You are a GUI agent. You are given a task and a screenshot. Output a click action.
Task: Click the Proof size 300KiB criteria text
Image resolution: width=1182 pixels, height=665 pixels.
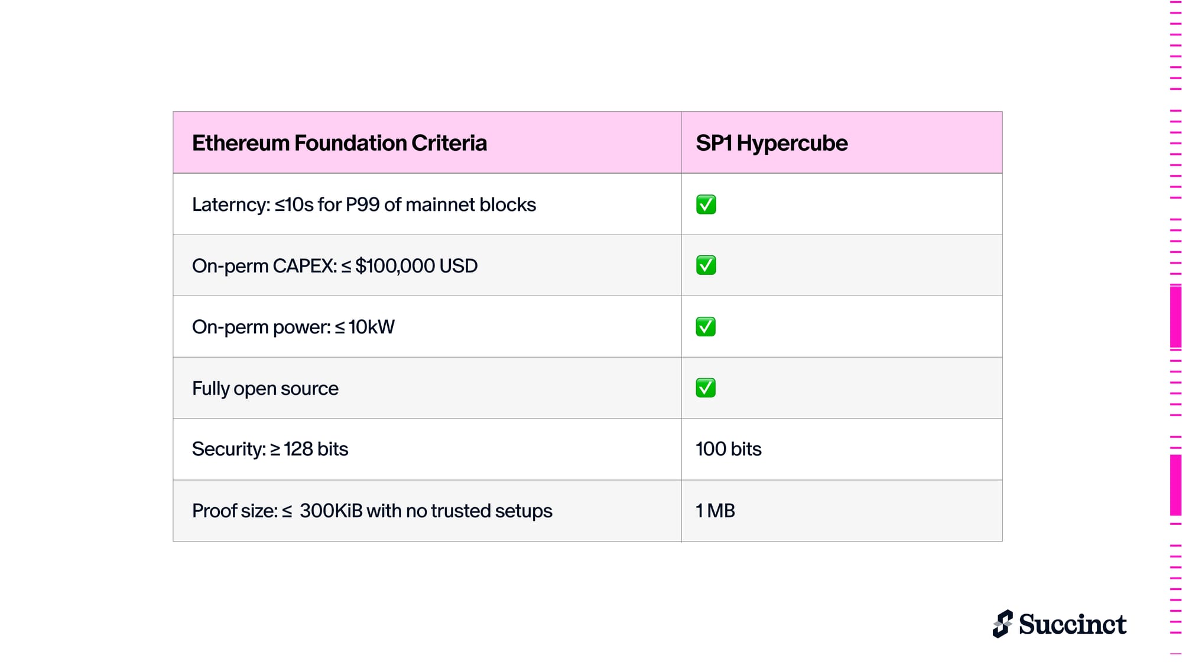372,511
